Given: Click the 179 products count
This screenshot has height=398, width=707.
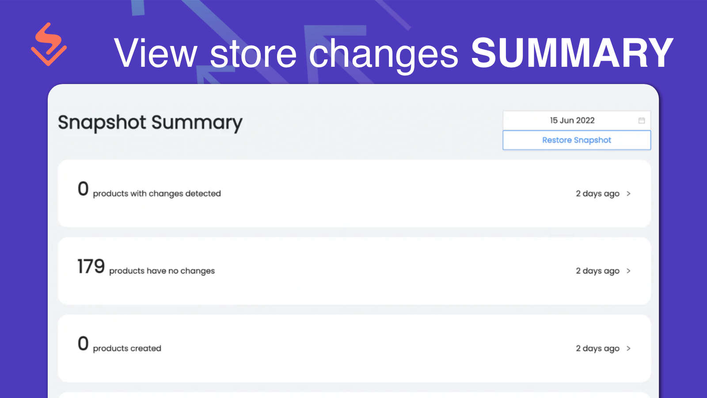Looking at the screenshot, I should click(x=91, y=267).
